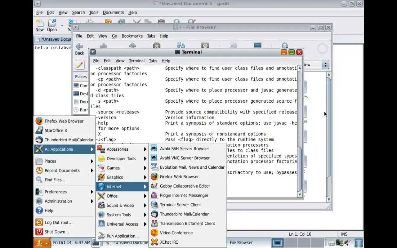This screenshot has height=248, width=397.
Task: Open StarOffice 8 from the main menu
Action: point(64,131)
